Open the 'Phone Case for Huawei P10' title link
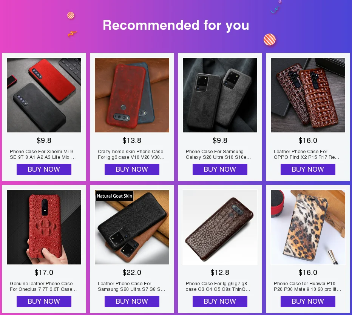This screenshot has height=315, width=352. [x=307, y=286]
